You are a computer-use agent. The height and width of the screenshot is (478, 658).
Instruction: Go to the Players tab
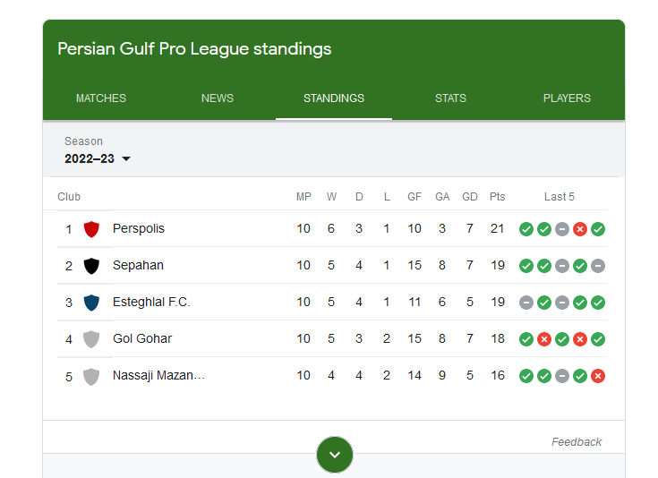coord(567,98)
